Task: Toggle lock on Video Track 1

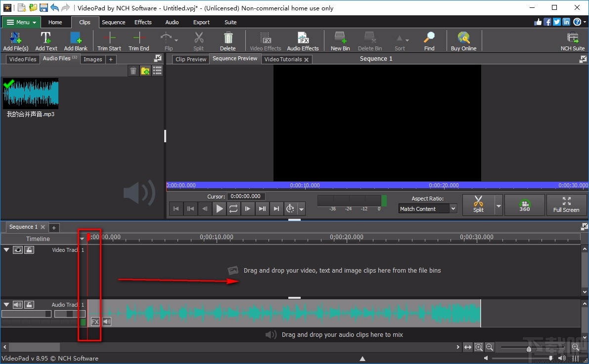Action: (29, 250)
